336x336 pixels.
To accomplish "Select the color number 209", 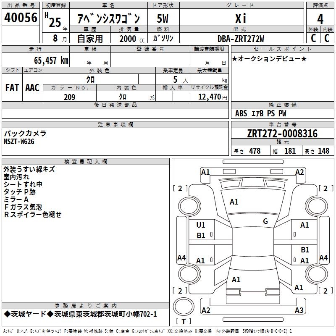I will [x=69, y=97].
